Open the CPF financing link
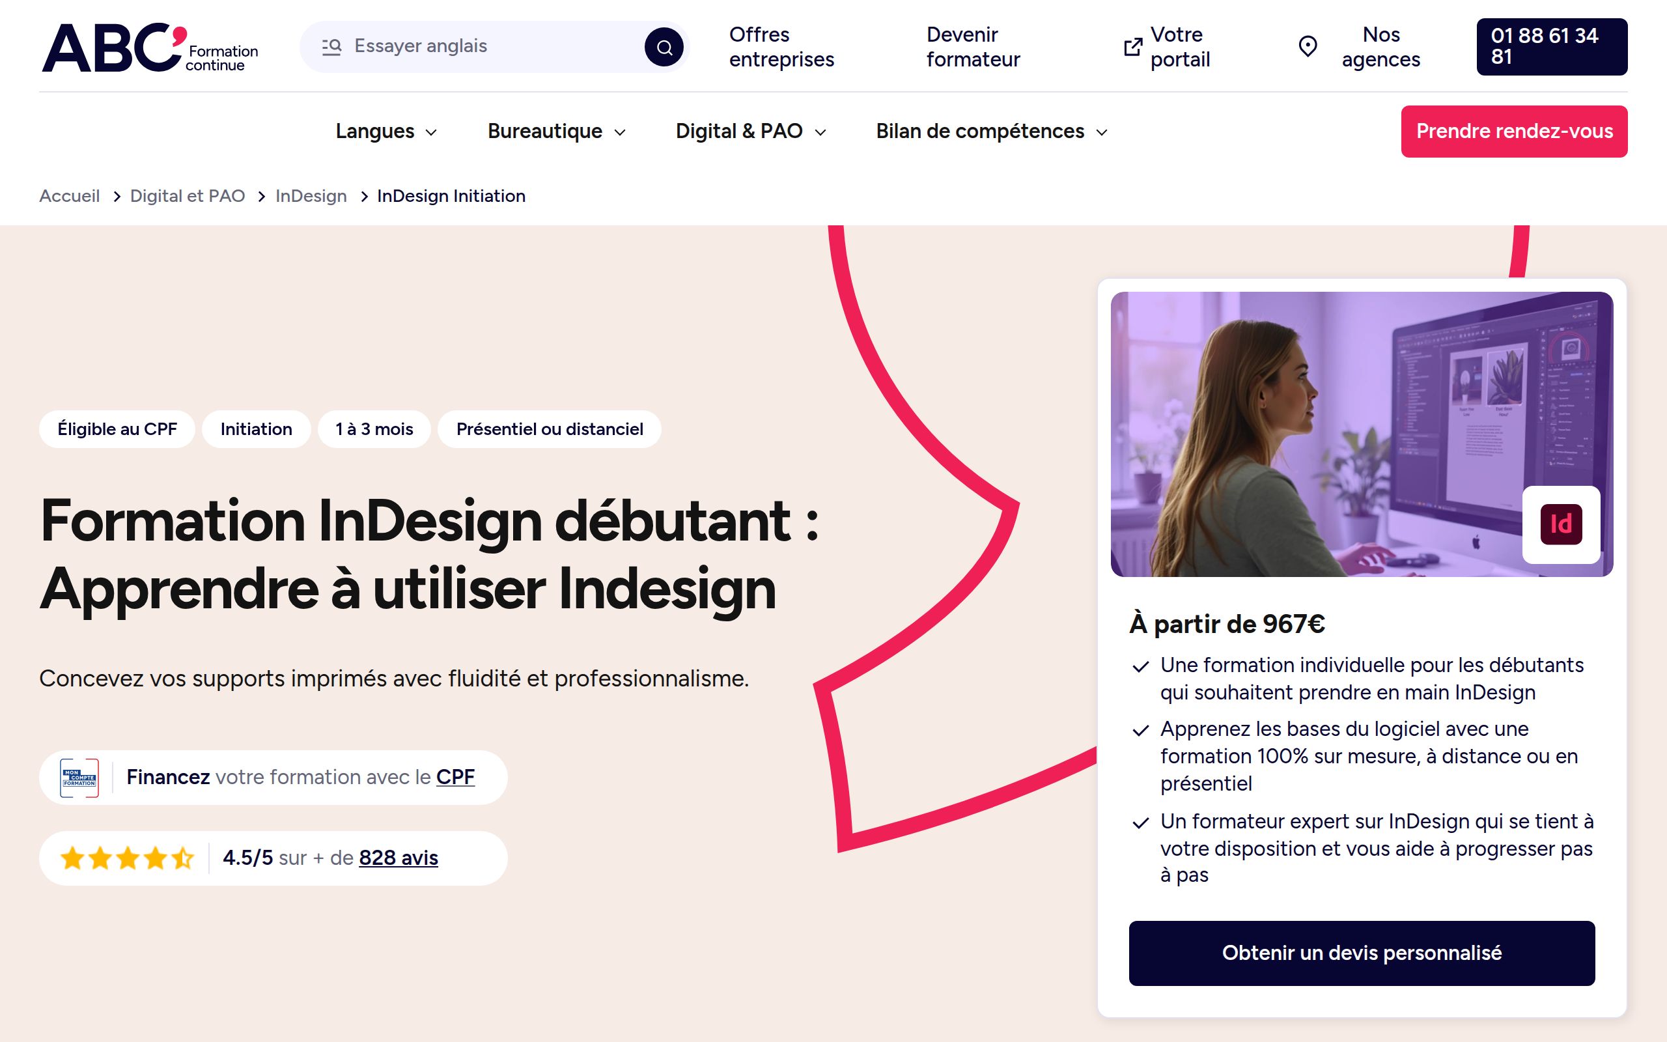The image size is (1667, 1042). pyautogui.click(x=455, y=778)
